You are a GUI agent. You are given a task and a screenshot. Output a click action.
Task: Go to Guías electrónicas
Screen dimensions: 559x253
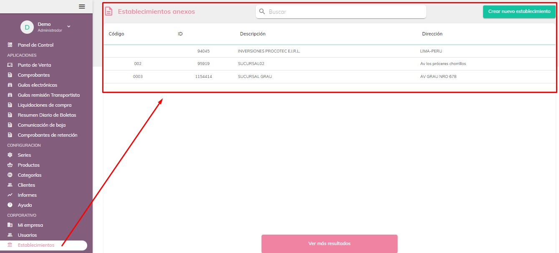coord(37,85)
